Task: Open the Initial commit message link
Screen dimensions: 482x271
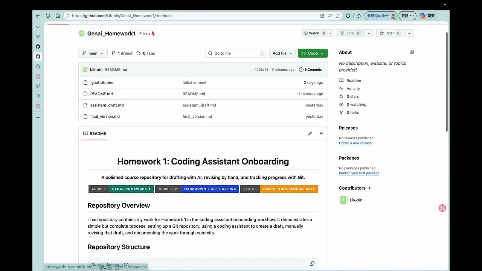Action: (x=194, y=82)
